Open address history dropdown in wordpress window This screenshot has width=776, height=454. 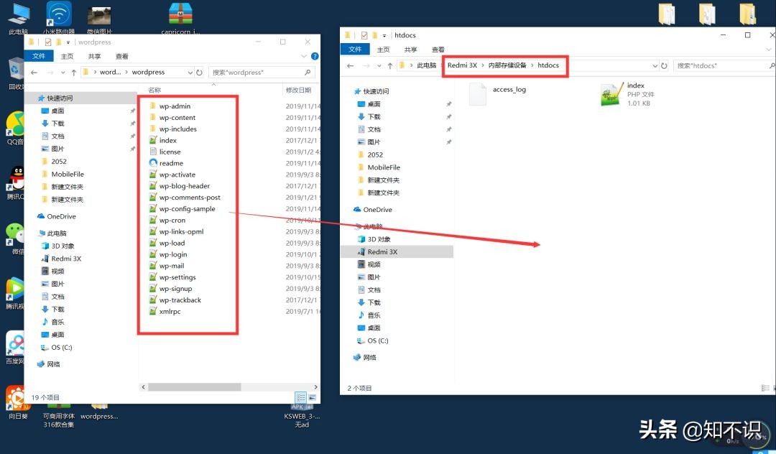190,73
